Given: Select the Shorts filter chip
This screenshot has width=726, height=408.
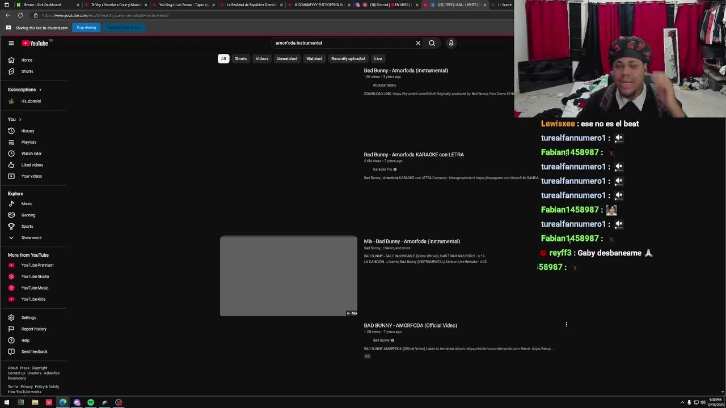Looking at the screenshot, I should tap(240, 58).
